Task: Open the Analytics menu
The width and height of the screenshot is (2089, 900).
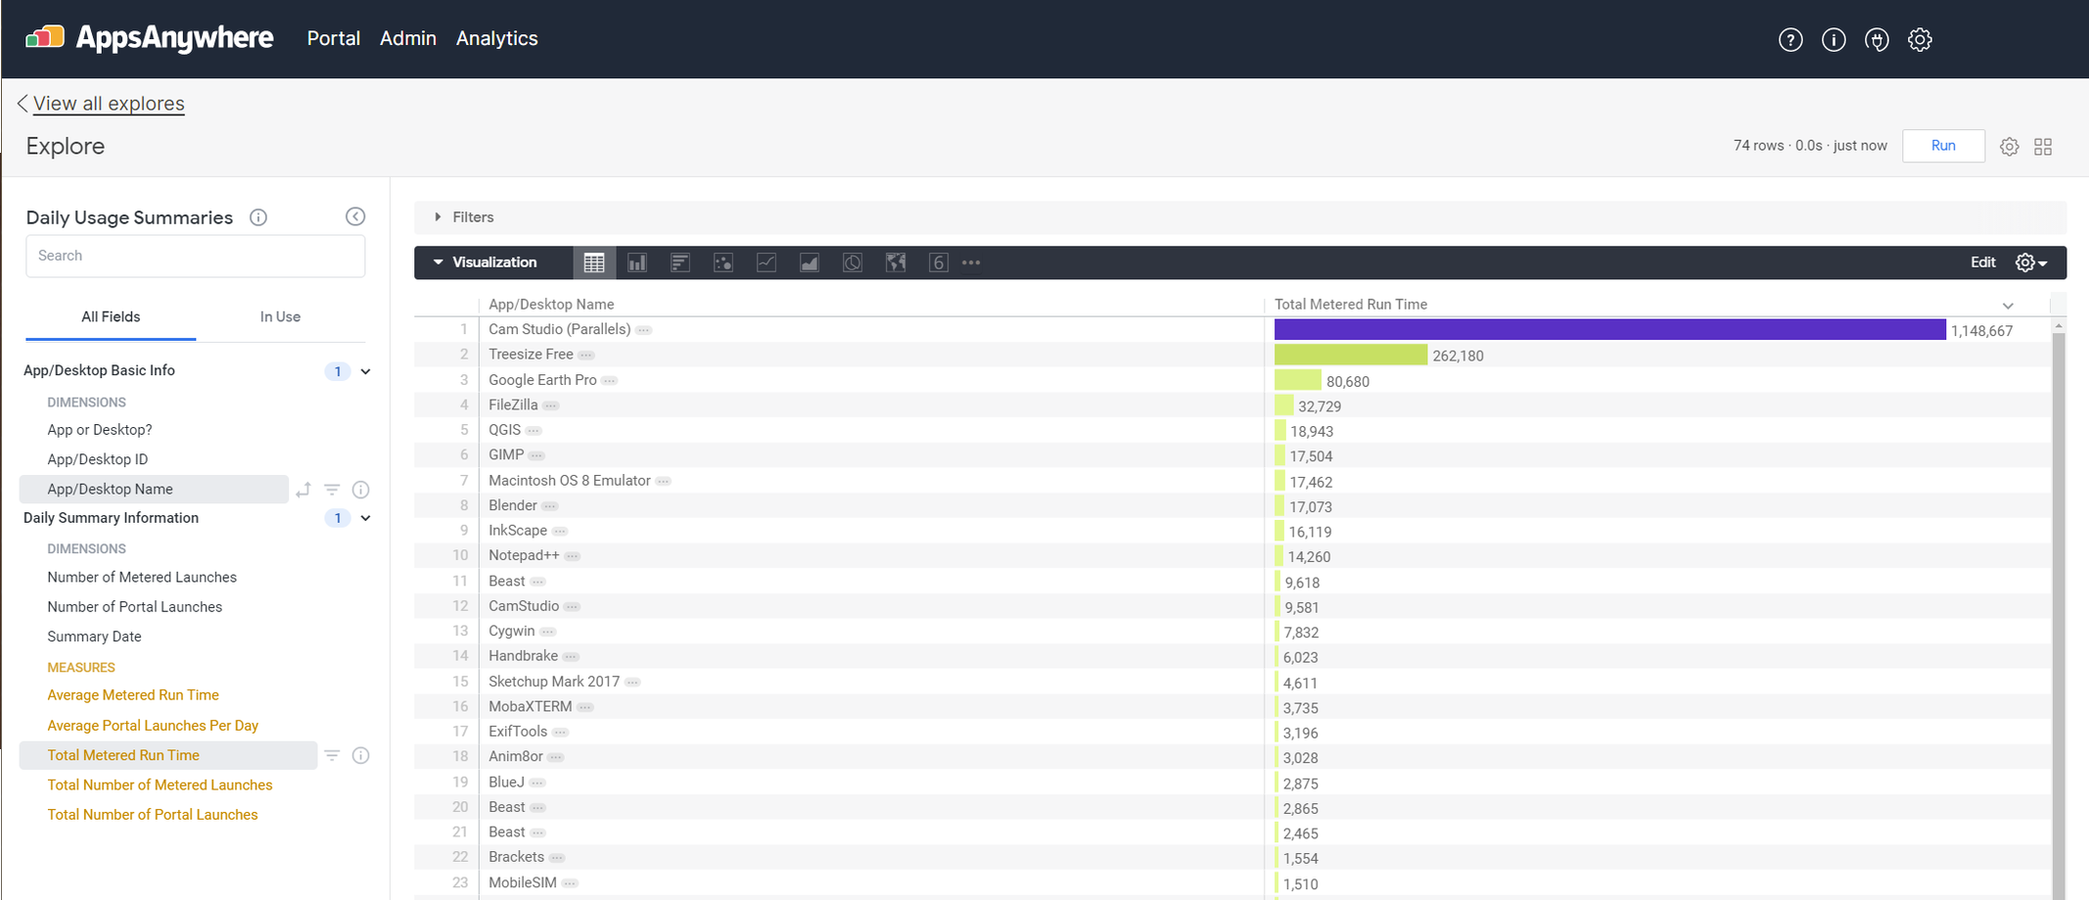Action: pos(497,38)
